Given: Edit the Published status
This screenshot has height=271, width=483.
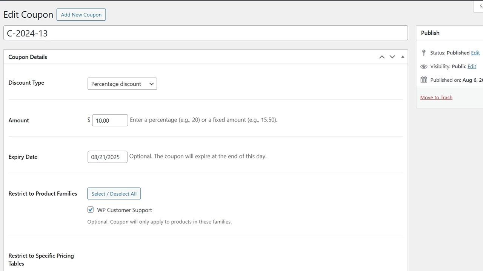Looking at the screenshot, I should click(475, 53).
